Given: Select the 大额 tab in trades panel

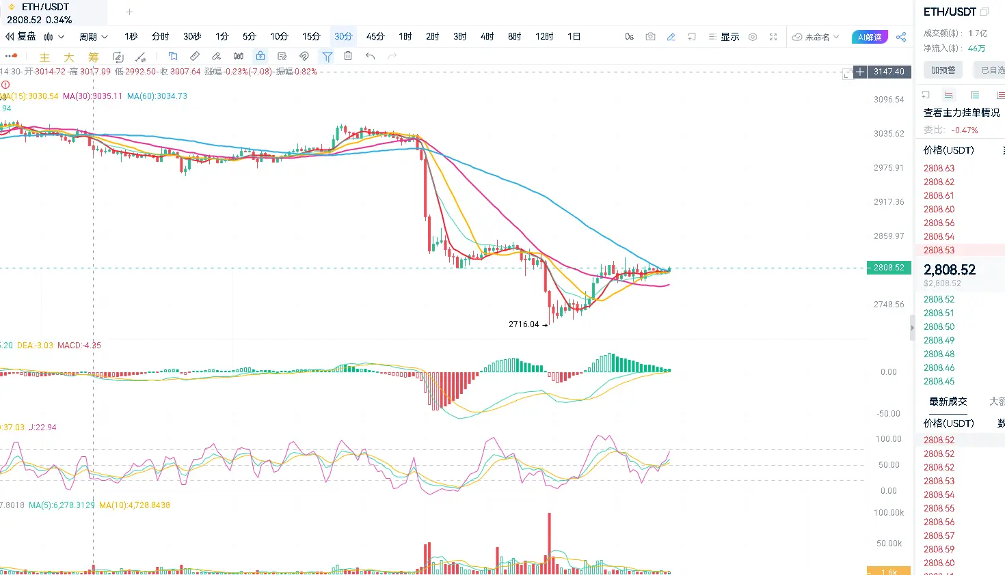Looking at the screenshot, I should (x=997, y=402).
